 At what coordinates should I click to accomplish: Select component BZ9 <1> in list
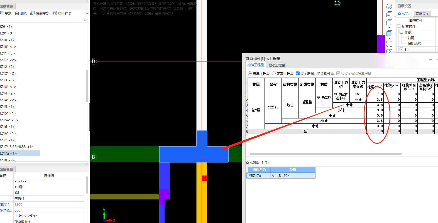[x=6, y=27]
